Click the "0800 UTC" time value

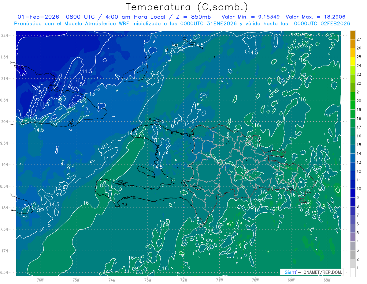(80, 17)
